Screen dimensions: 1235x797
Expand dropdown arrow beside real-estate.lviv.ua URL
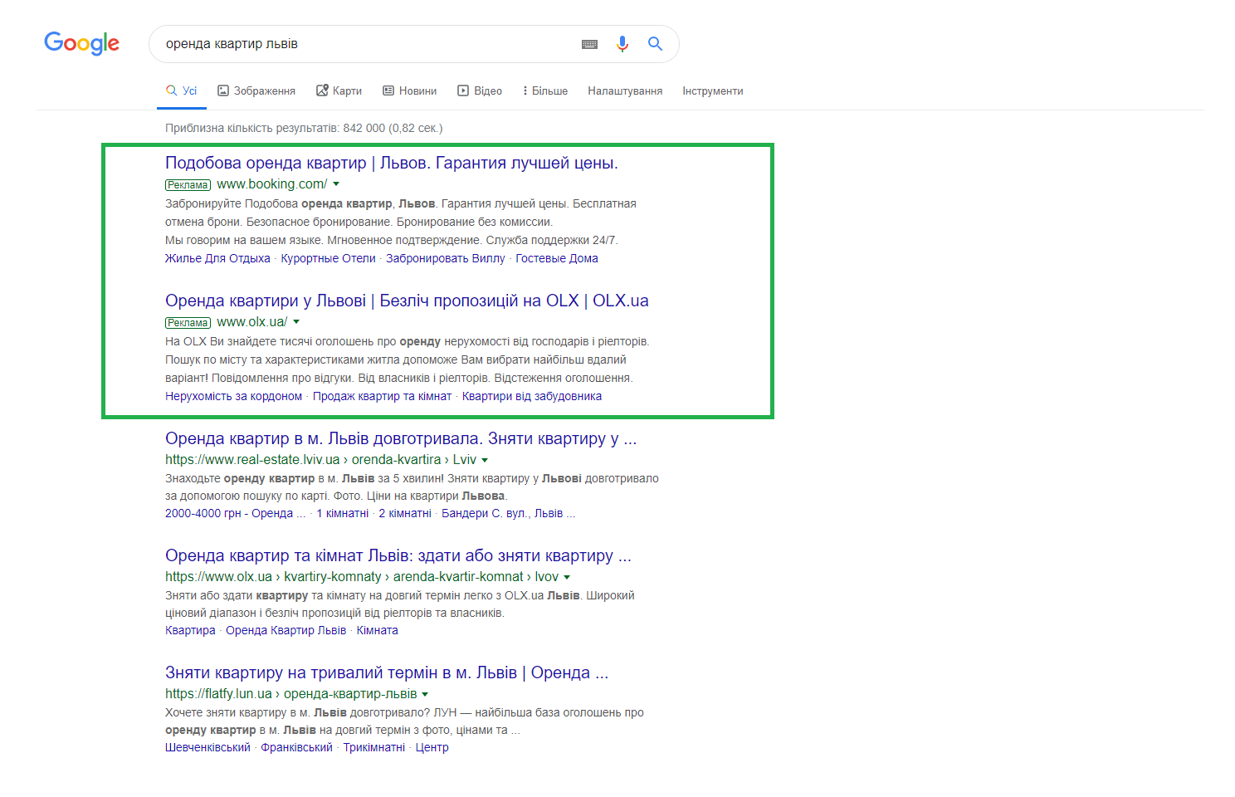pyautogui.click(x=485, y=460)
